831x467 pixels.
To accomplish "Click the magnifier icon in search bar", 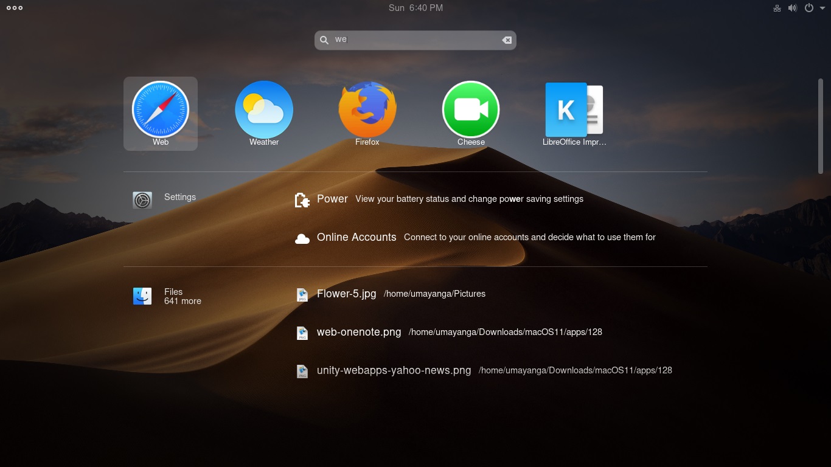I will pos(324,40).
